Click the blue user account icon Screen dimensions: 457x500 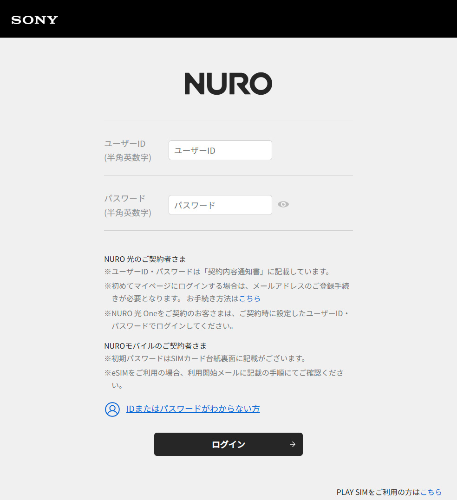pos(112,409)
